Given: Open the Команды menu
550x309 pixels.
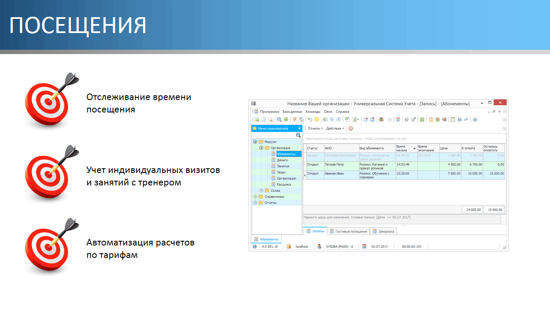Looking at the screenshot, I should [313, 112].
